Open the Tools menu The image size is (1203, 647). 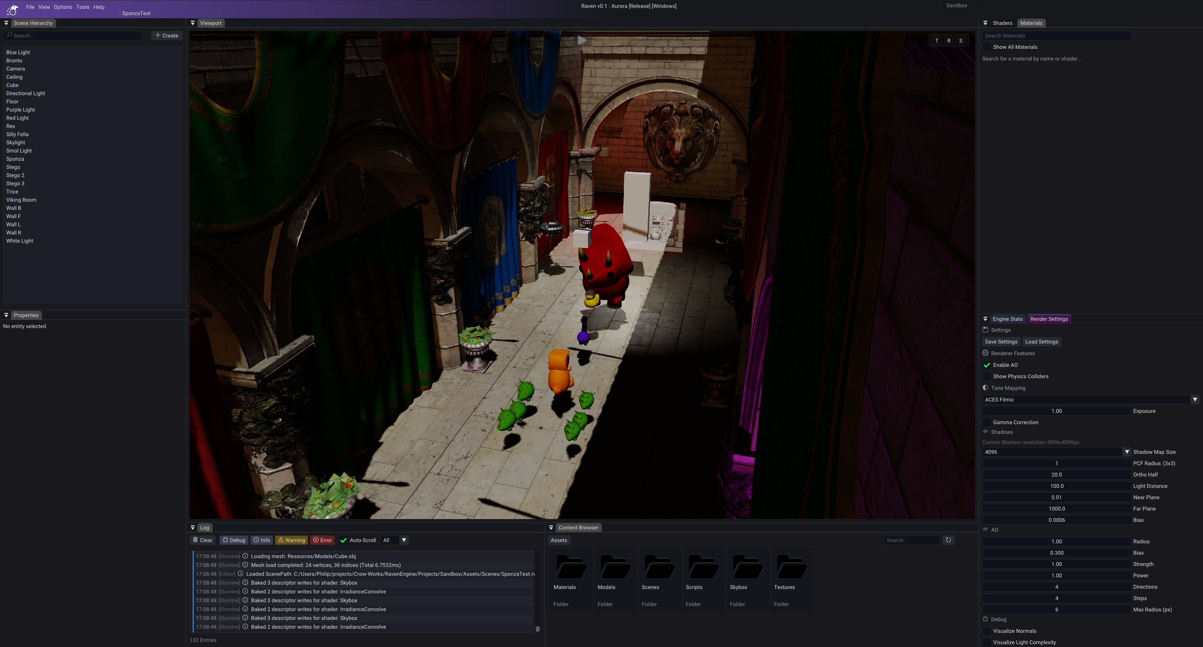coord(83,7)
